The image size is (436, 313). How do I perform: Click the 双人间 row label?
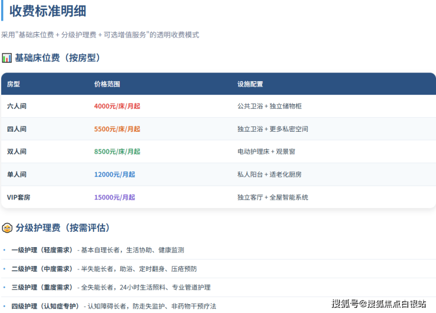point(16,152)
